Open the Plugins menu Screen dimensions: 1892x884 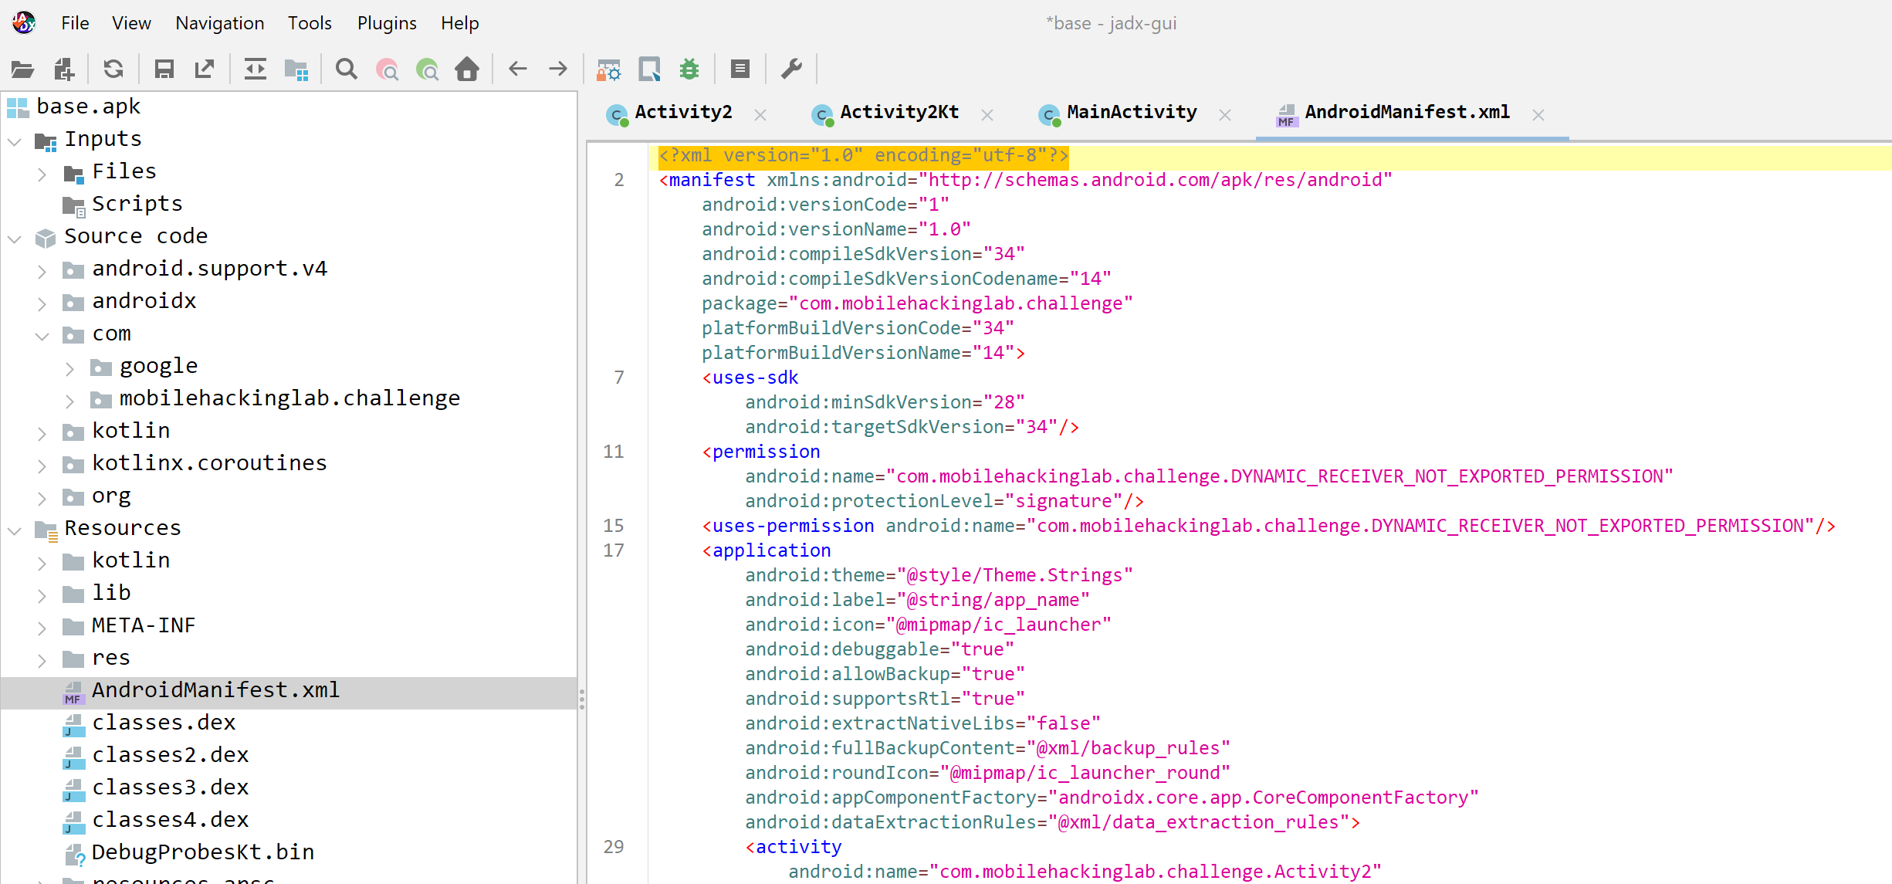coord(387,23)
